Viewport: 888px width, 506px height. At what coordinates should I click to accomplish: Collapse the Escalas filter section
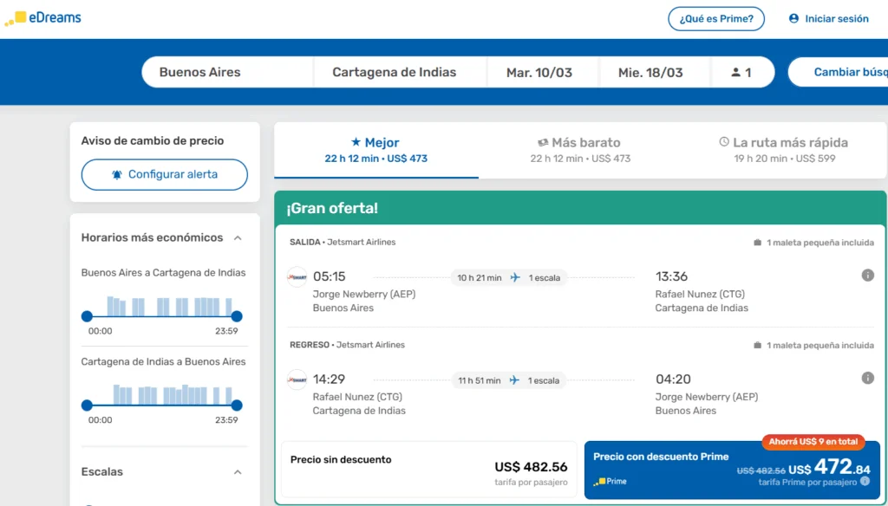tap(238, 472)
